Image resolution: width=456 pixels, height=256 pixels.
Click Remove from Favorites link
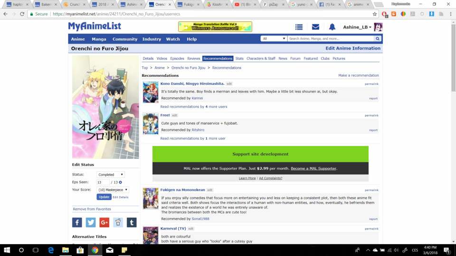[x=92, y=209]
